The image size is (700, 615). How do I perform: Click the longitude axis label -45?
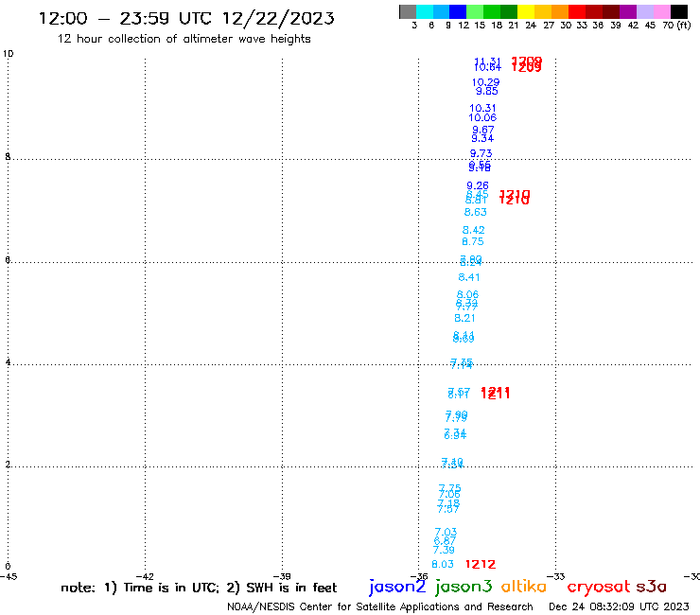(8, 576)
